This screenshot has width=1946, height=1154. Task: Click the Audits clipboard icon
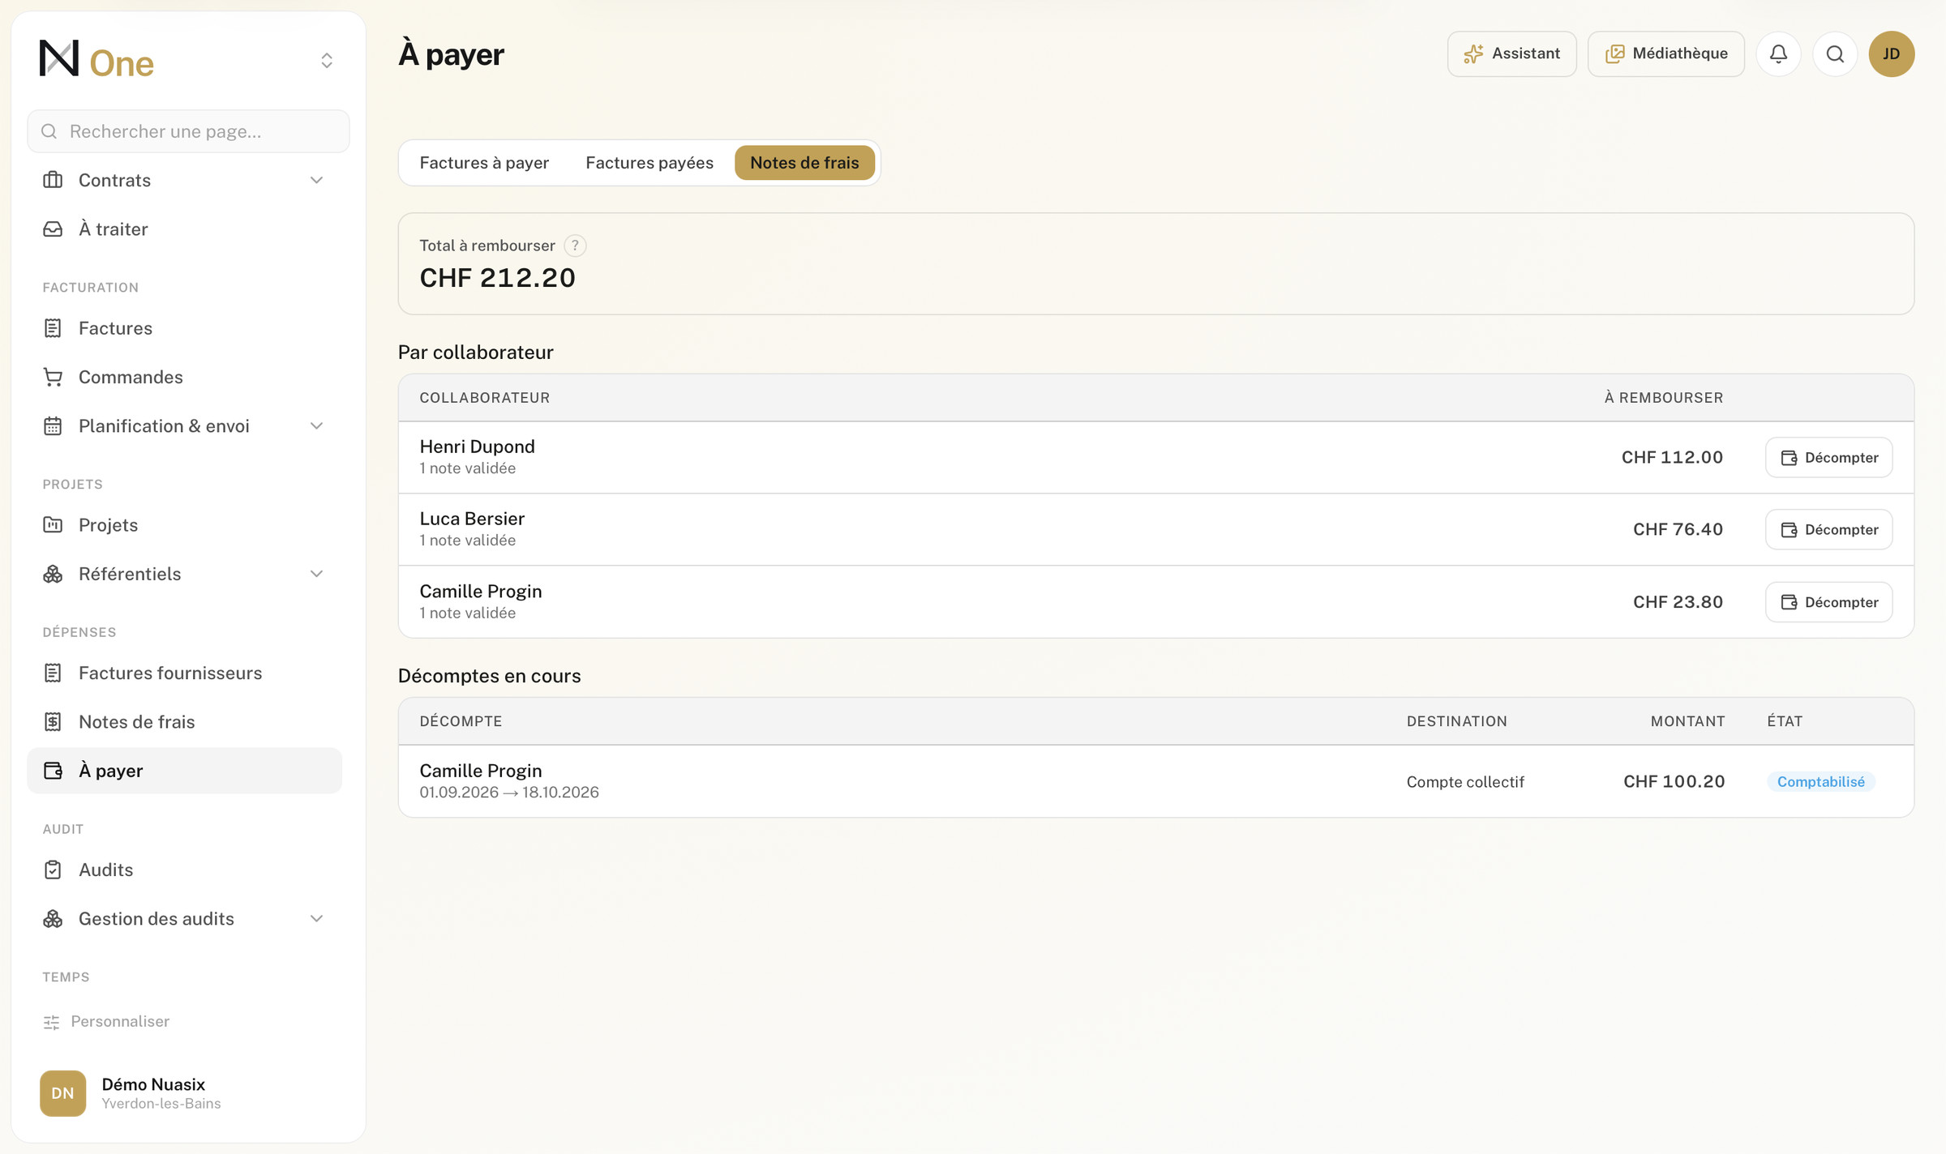53,870
